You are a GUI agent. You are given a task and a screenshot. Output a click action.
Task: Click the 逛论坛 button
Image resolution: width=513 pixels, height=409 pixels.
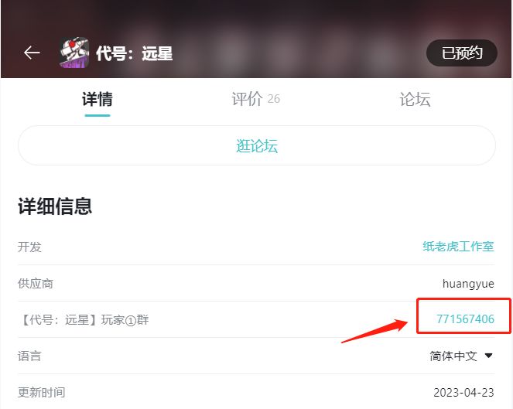coord(257,145)
